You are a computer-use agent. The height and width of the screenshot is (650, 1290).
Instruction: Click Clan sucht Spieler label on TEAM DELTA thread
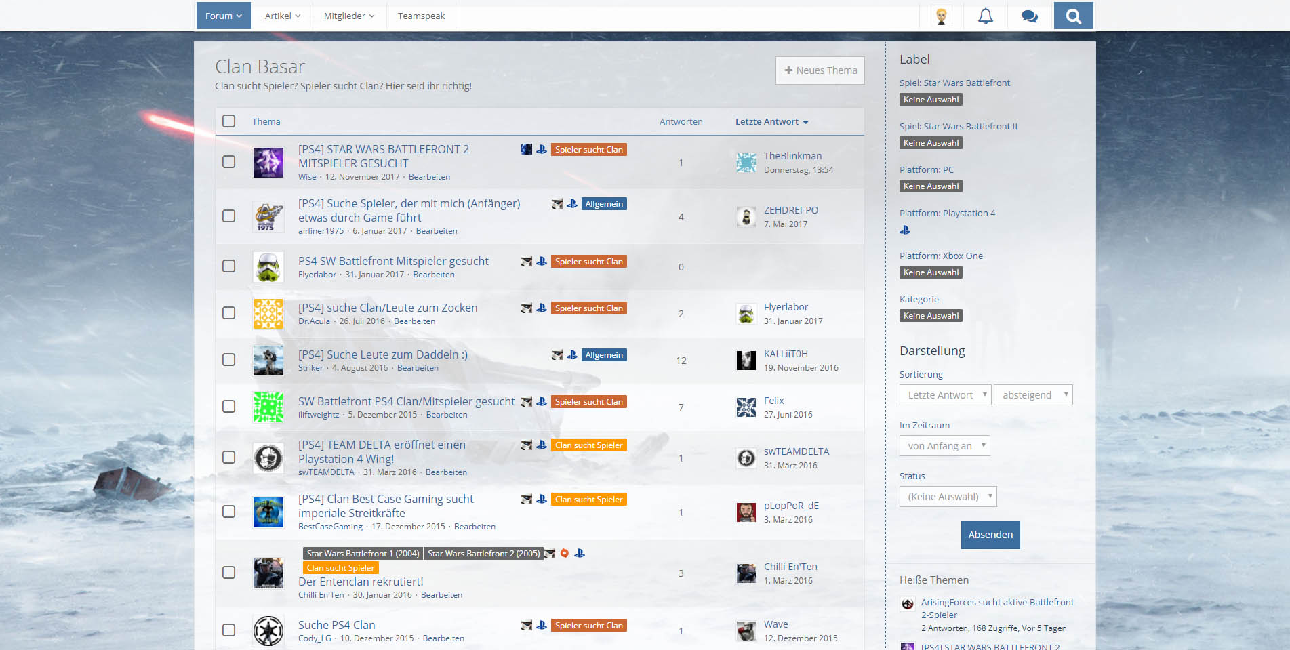[x=588, y=445]
